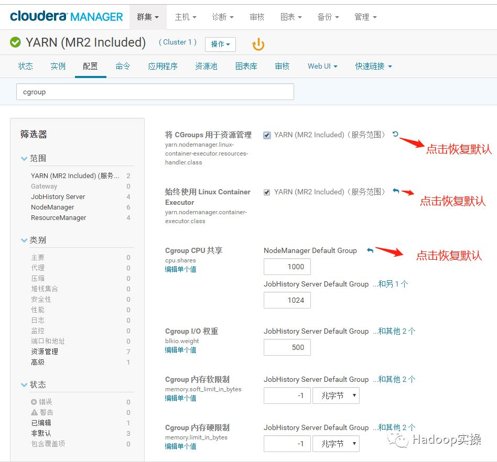Switch to the 应用程序 tab

[x=163, y=66]
